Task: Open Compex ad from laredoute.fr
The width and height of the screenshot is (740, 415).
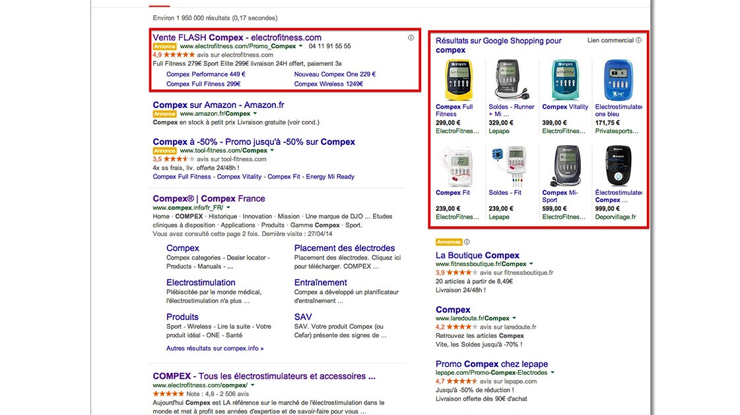Action: point(453,310)
